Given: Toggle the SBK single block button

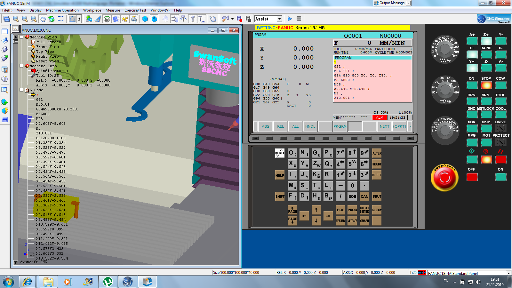Looking at the screenshot, I should 472,128.
